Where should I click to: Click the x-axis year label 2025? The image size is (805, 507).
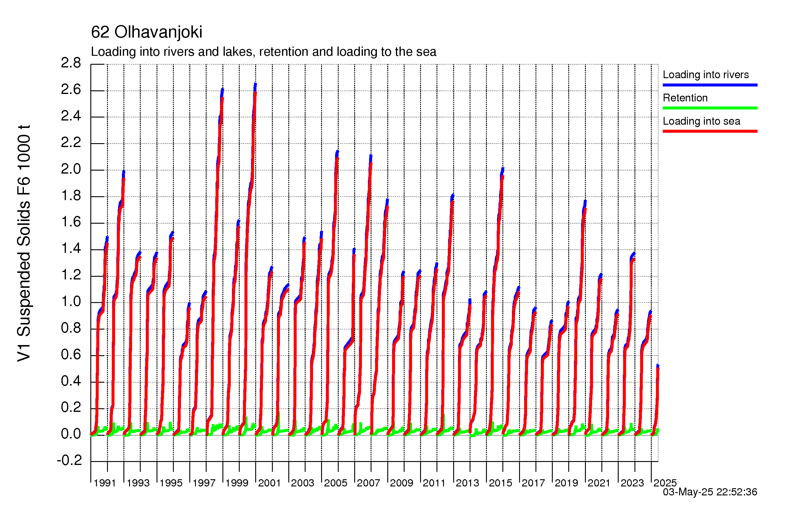point(665,483)
